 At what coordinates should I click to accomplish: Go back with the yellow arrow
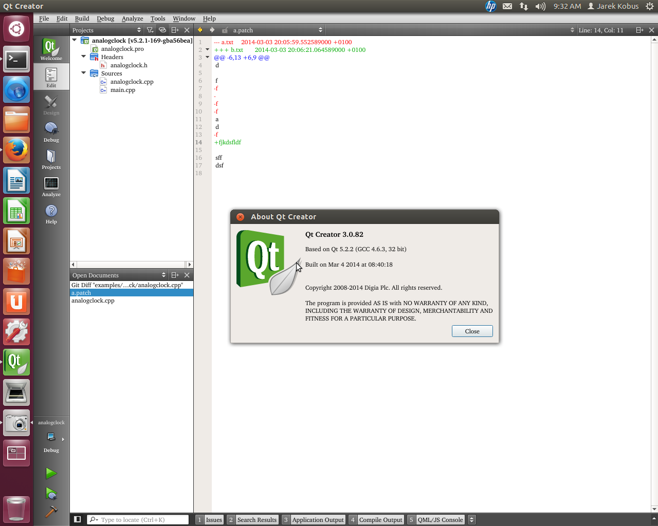(x=200, y=30)
